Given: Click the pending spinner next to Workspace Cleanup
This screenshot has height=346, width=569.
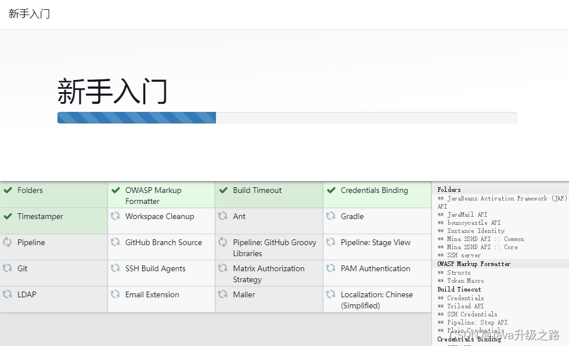Looking at the screenshot, I should (x=116, y=216).
